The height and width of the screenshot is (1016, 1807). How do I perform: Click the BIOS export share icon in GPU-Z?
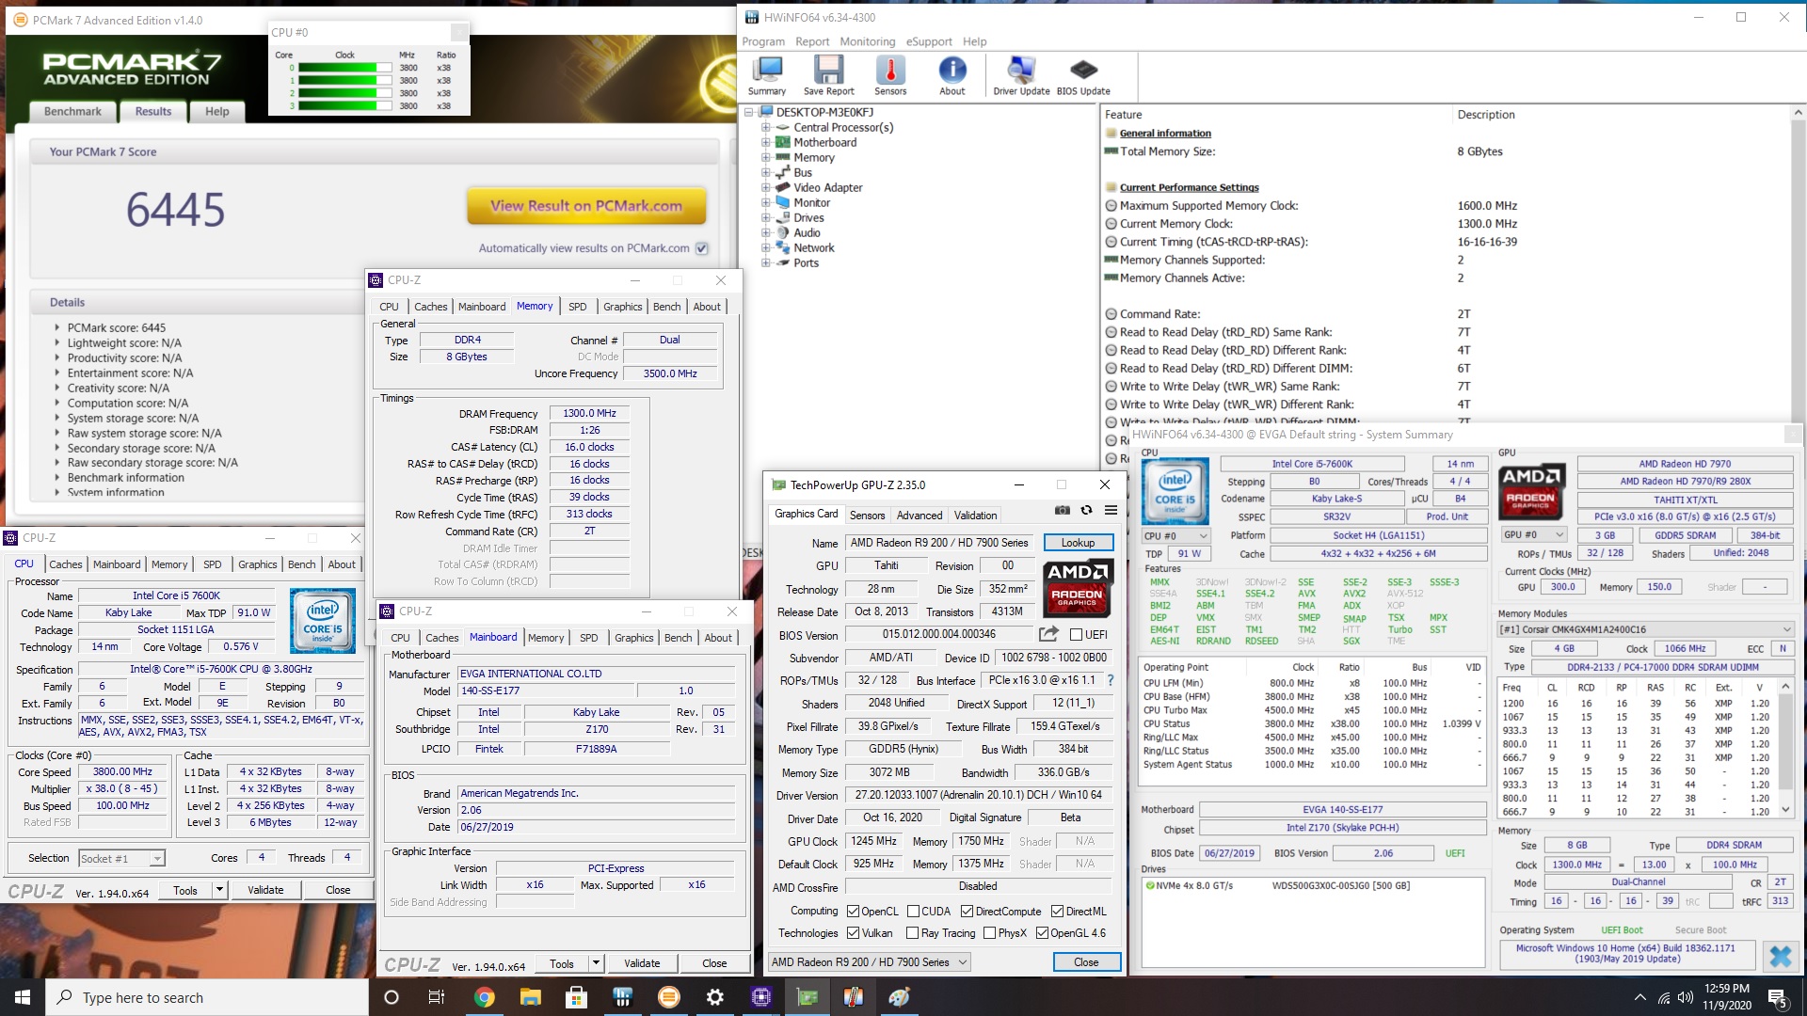(1048, 634)
